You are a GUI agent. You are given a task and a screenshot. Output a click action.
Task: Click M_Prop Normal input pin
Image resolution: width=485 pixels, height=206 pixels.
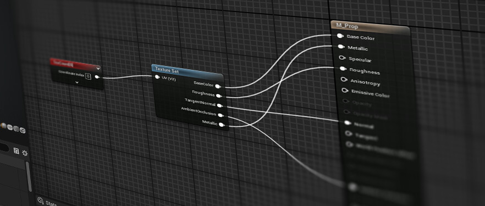348,123
